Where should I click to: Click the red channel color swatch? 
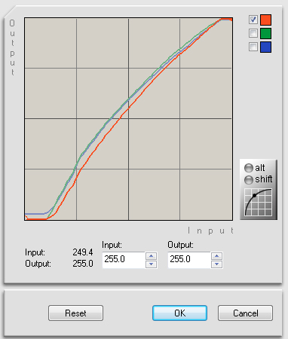pos(265,20)
